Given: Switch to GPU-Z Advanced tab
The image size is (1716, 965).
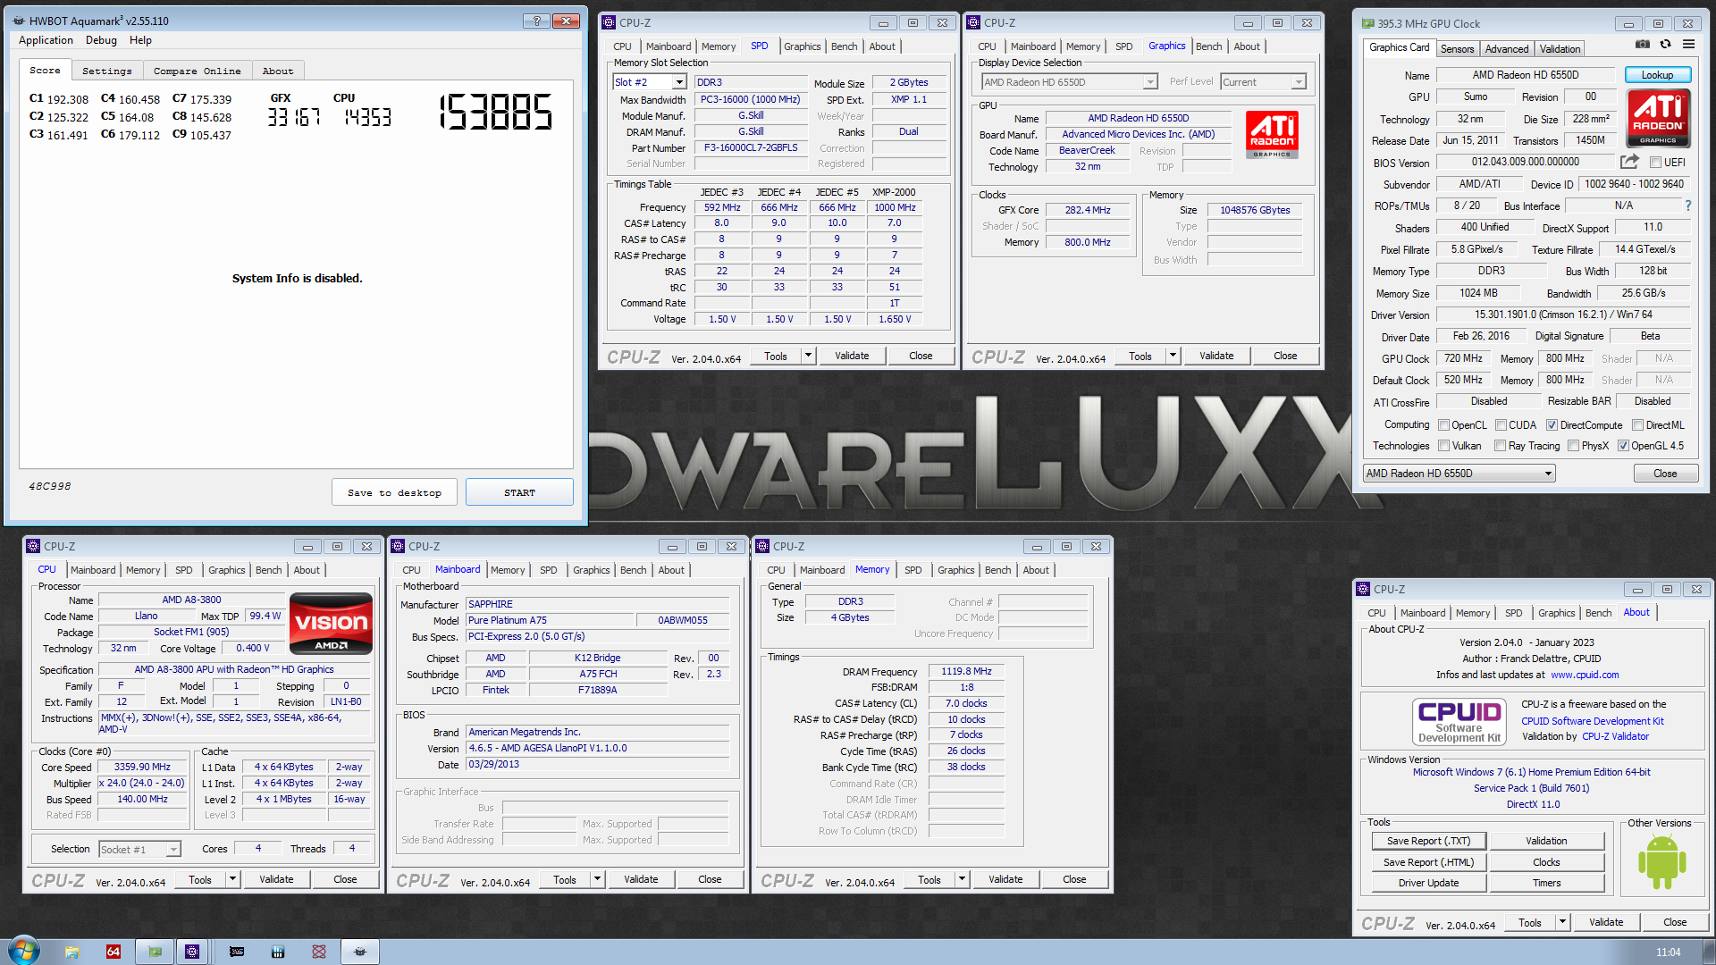Looking at the screenshot, I should coord(1507,49).
